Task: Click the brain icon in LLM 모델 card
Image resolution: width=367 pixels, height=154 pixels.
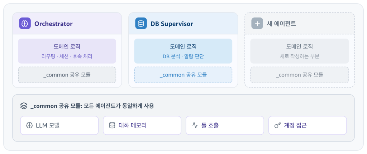Action: (x=29, y=125)
